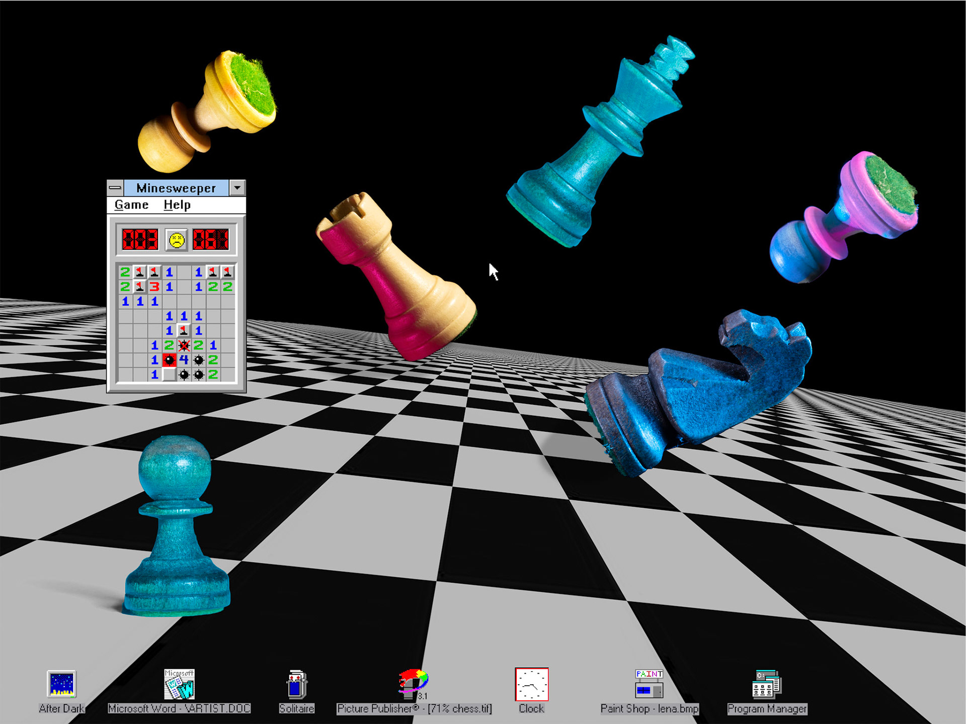The image size is (966, 724).
Task: Click the flag surrounded by blue 1s
Action: click(184, 331)
